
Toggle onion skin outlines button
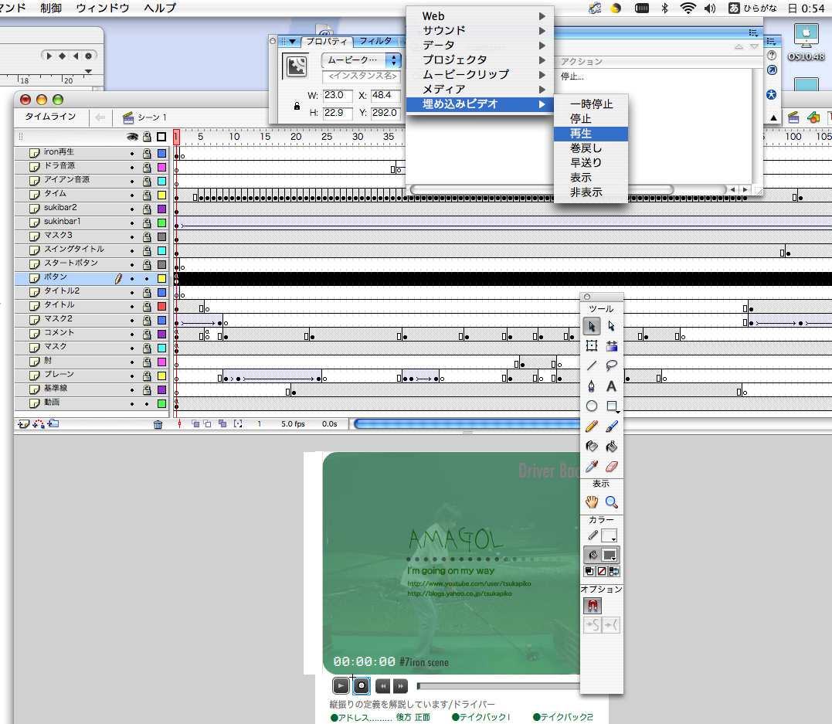coord(208,423)
